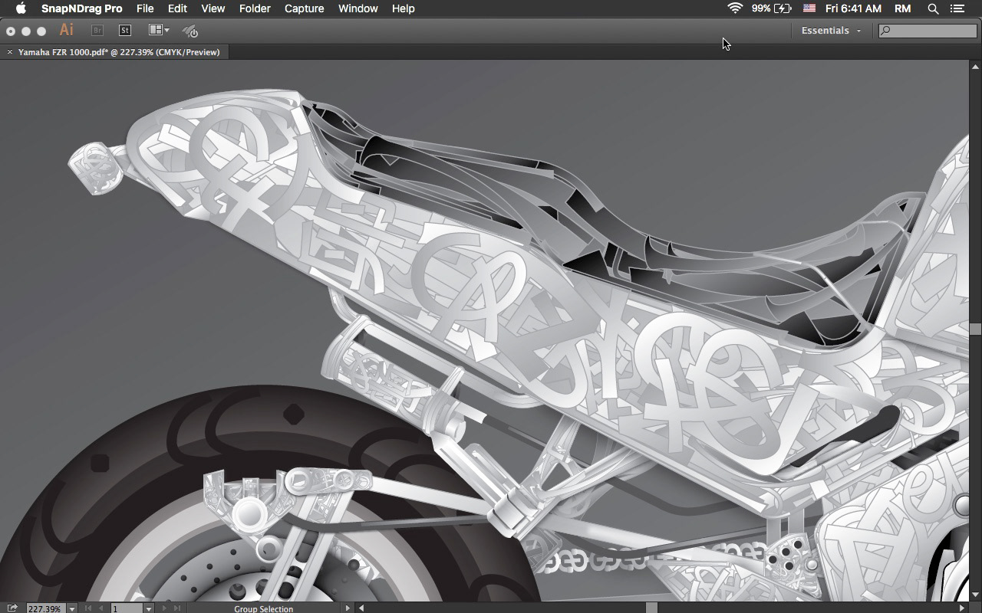Screen dimensions: 982x613
Task: Click the Adobe Stock search field
Action: (x=928, y=31)
